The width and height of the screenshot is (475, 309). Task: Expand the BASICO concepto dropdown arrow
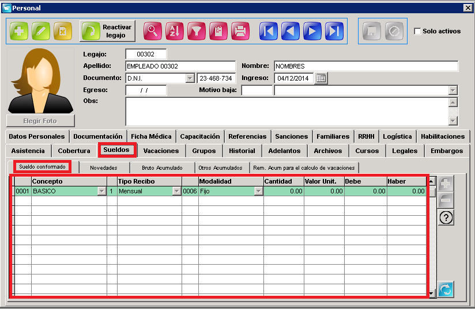(102, 191)
